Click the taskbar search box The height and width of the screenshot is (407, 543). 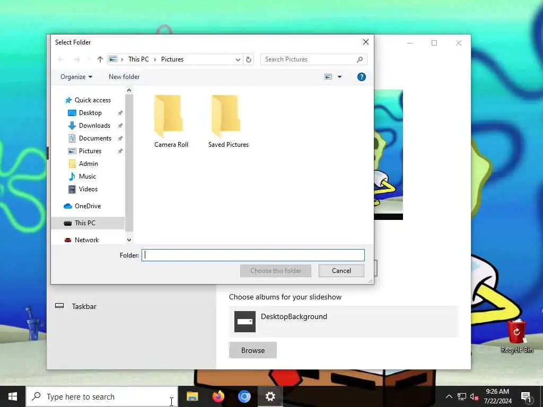pos(102,396)
